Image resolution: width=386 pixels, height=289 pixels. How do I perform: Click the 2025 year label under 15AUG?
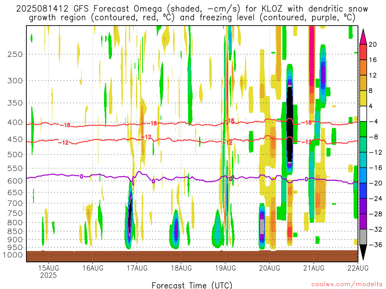click(x=49, y=275)
